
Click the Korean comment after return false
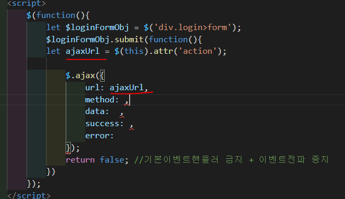coord(231,159)
